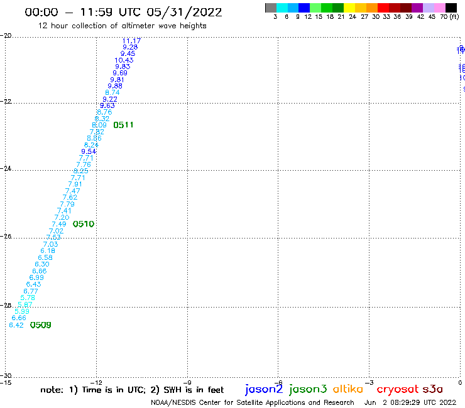This screenshot has height=408, width=465.
Task: Click the 7.02 wave height value
Action: [57, 231]
